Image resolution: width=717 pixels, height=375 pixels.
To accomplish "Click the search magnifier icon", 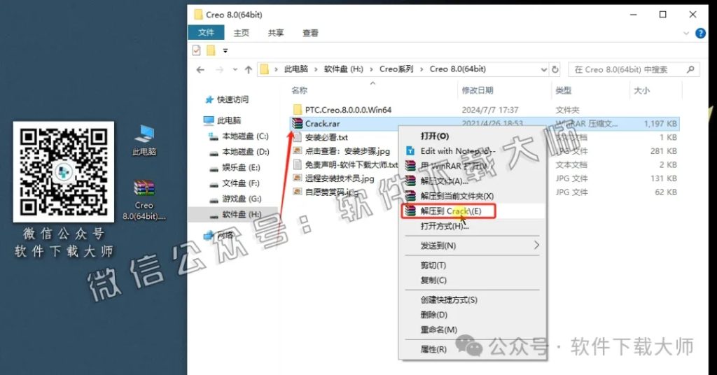I will pyautogui.click(x=690, y=69).
